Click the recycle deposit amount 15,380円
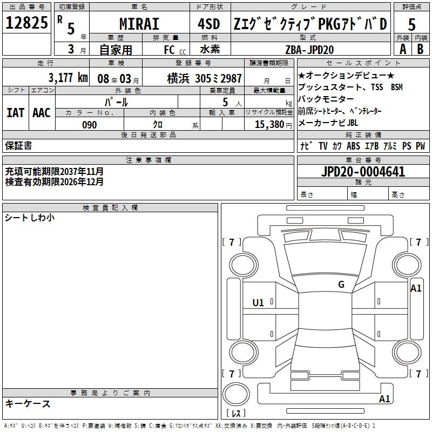Image resolution: width=432 pixels, height=432 pixels. [268, 125]
